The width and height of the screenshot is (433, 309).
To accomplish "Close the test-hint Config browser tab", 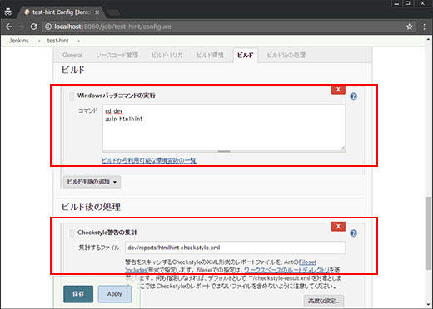I will point(97,12).
